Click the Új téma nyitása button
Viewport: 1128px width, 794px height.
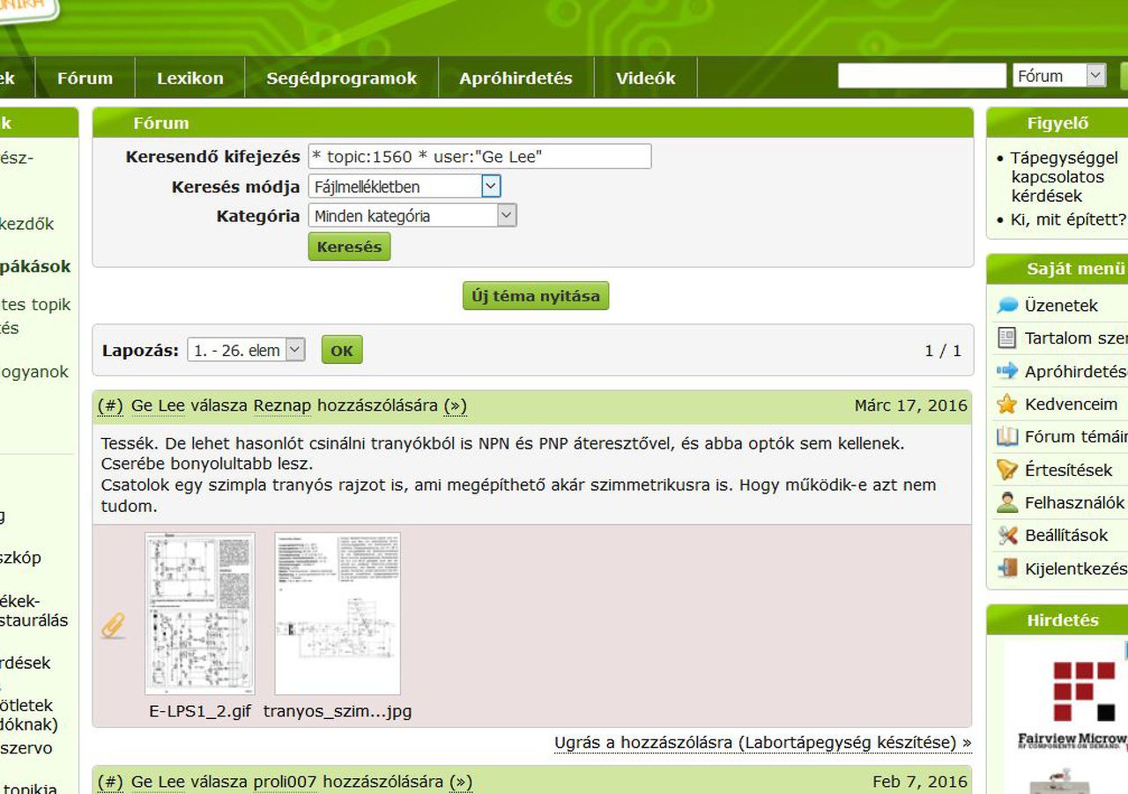[536, 296]
